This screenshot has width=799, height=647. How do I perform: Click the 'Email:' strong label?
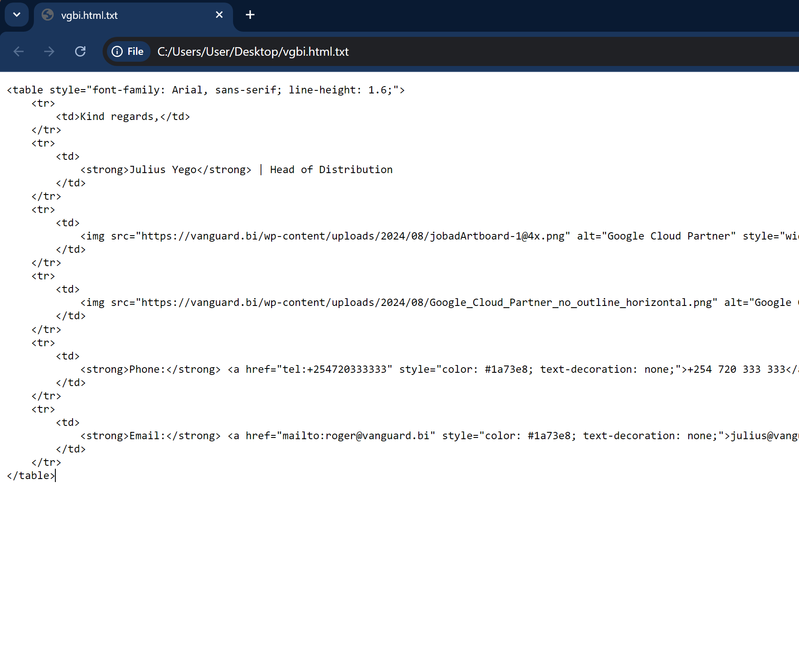pos(147,436)
